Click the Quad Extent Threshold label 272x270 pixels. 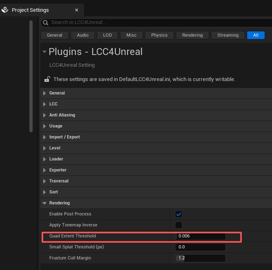pyautogui.click(x=73, y=236)
